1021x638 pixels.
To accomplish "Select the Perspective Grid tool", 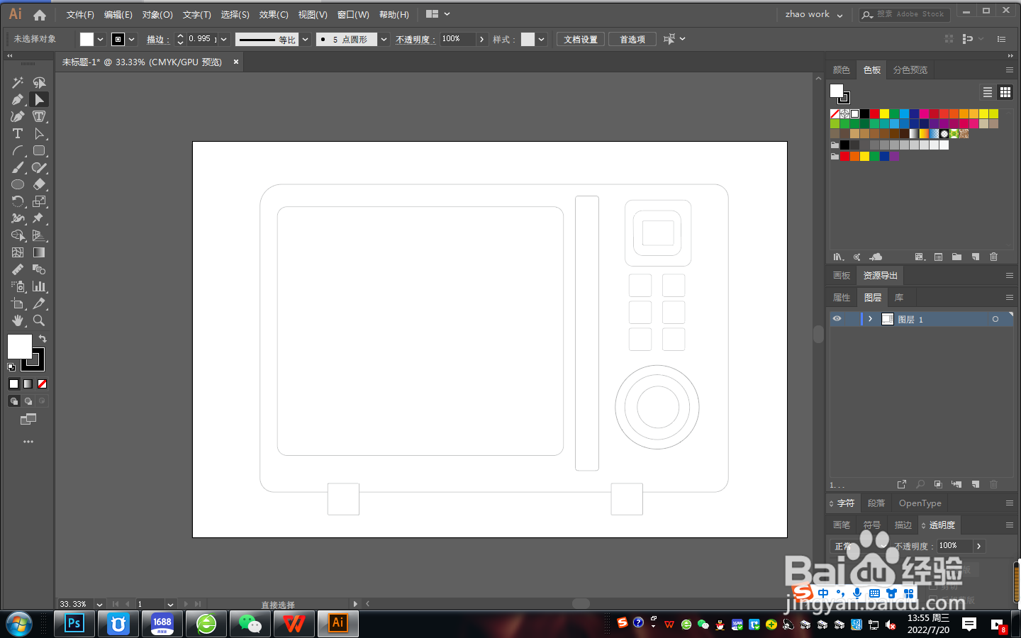I will pos(39,236).
